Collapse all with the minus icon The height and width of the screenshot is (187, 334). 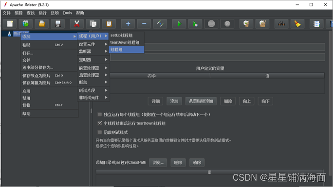click(144, 24)
